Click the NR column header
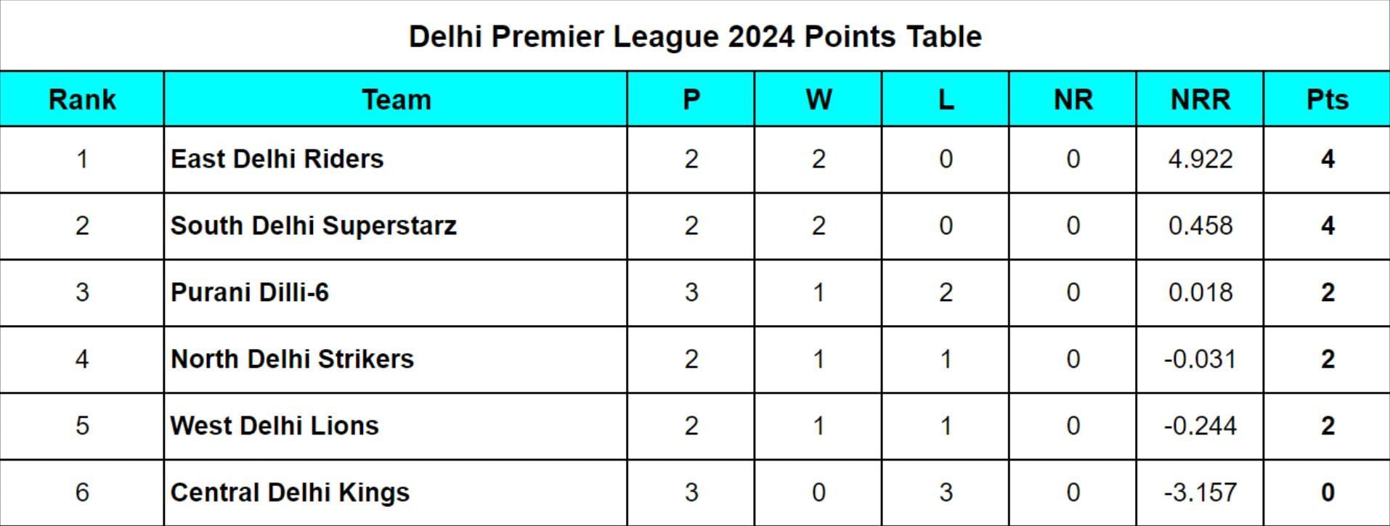 pyautogui.click(x=1073, y=99)
